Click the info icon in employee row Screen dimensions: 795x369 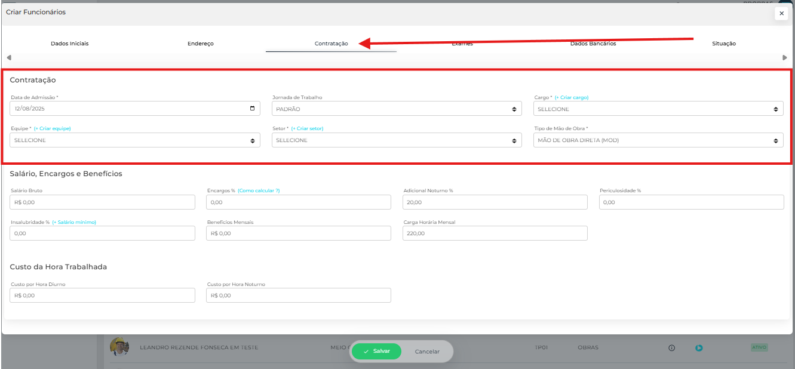(671, 348)
